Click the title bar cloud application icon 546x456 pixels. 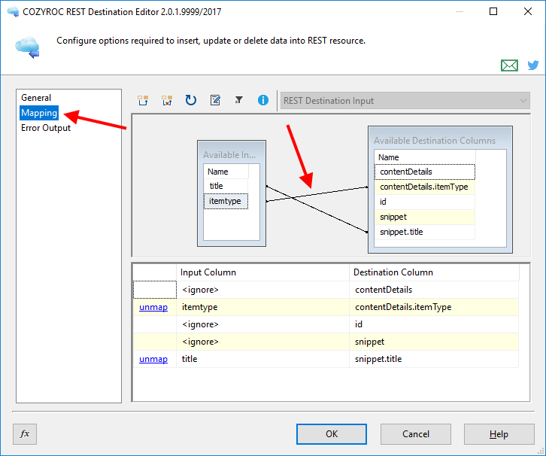tap(13, 11)
